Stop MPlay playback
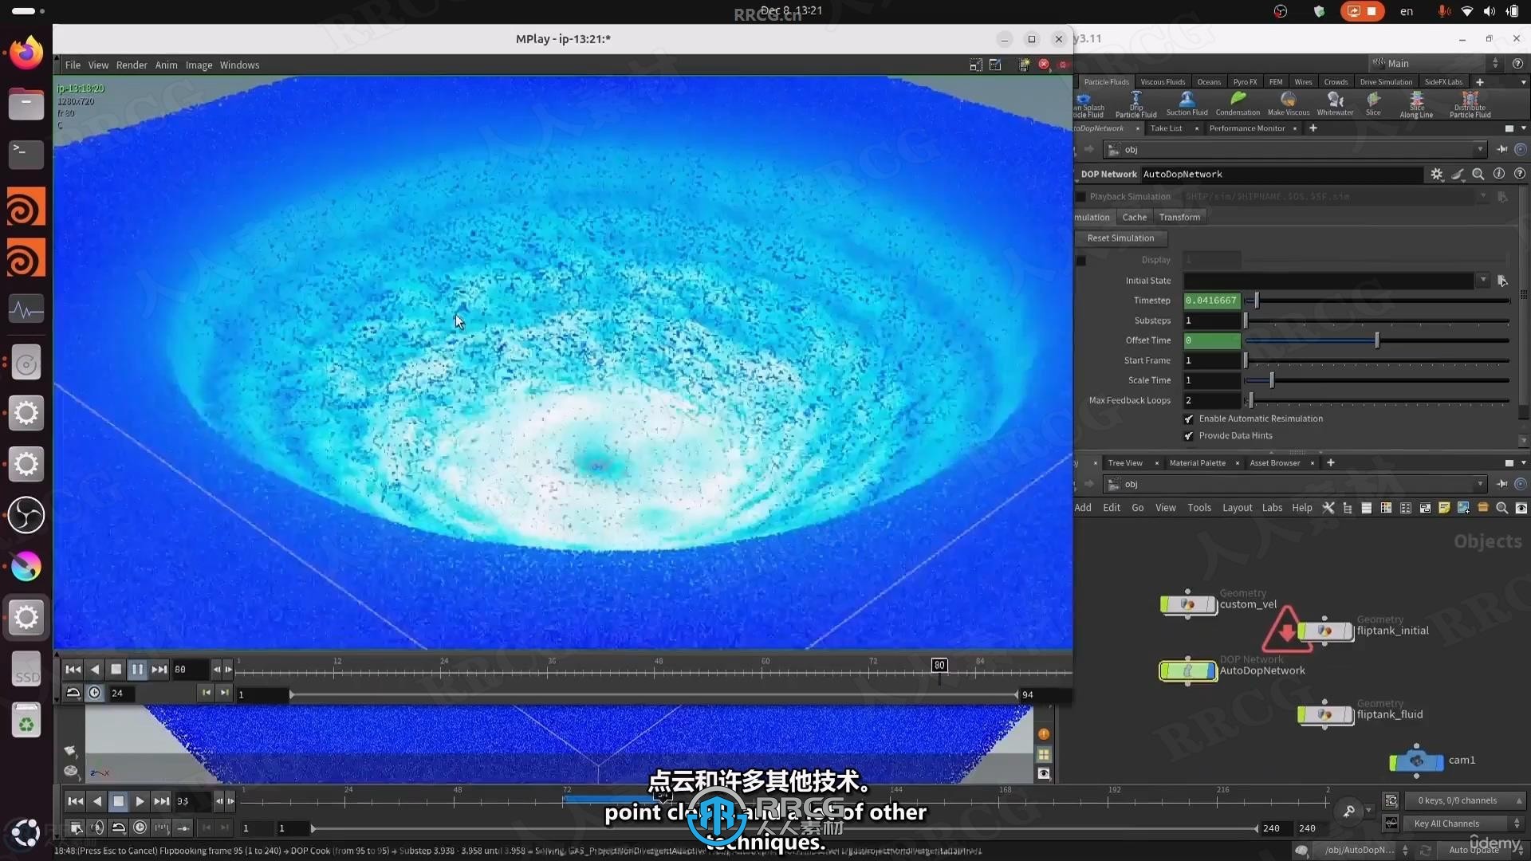The width and height of the screenshot is (1531, 861). 116,670
